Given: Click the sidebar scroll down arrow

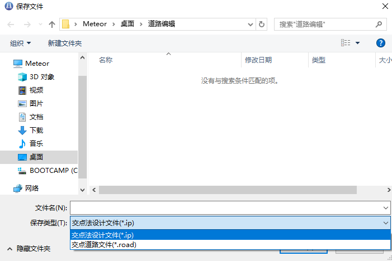Looking at the screenshot, I should tap(82, 190).
